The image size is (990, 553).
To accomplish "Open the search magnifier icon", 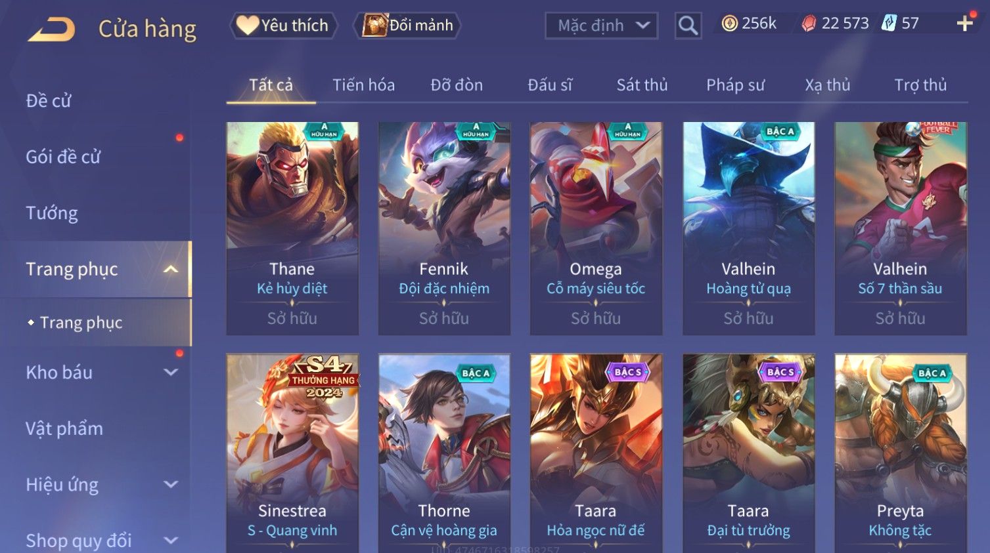I will point(688,26).
